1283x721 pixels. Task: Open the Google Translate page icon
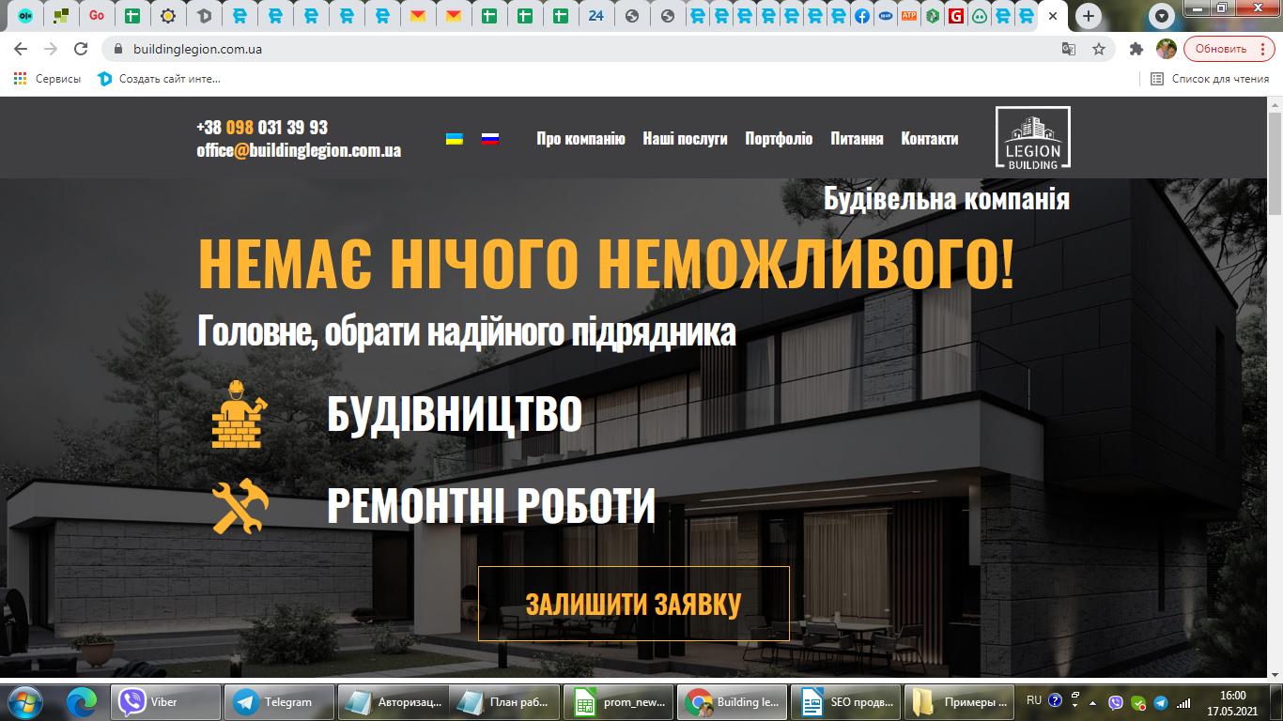click(1069, 49)
